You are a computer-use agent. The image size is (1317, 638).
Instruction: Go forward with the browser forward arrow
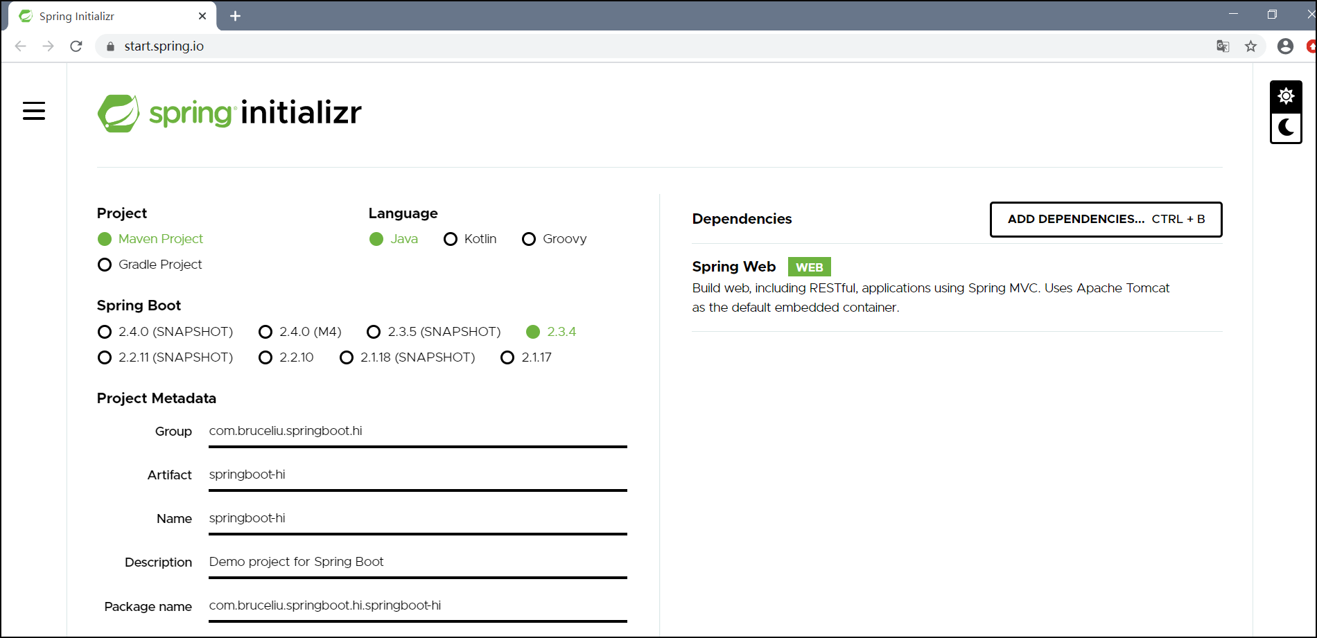click(x=48, y=46)
